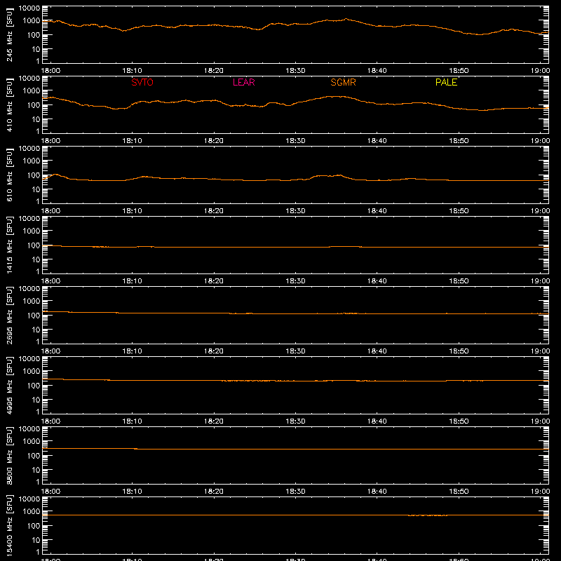Click 18:20 time label under 410 MHz plot
The image size is (561, 561).
tap(214, 141)
